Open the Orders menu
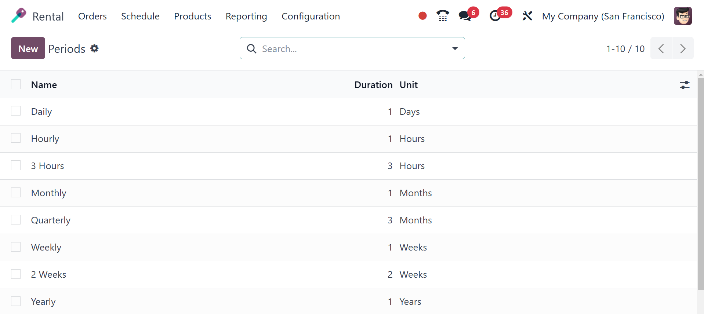This screenshot has height=314, width=704. coord(92,16)
